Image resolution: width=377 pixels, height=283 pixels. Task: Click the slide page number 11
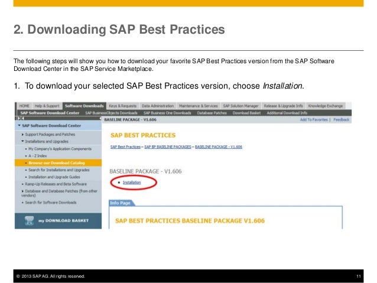[x=359, y=277]
